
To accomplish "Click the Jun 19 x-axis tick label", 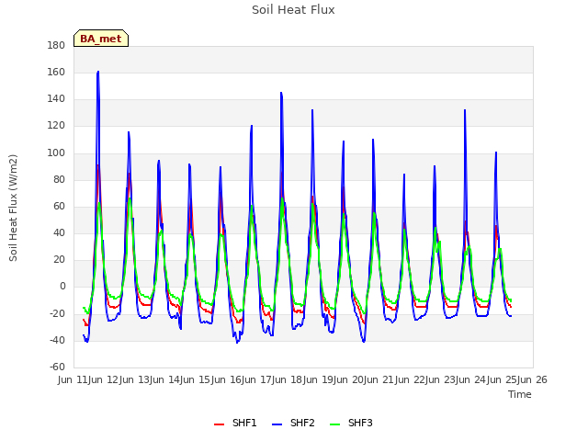I will (x=319, y=379).
